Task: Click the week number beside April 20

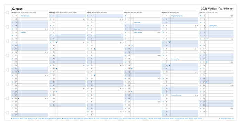Action: tap(159, 79)
